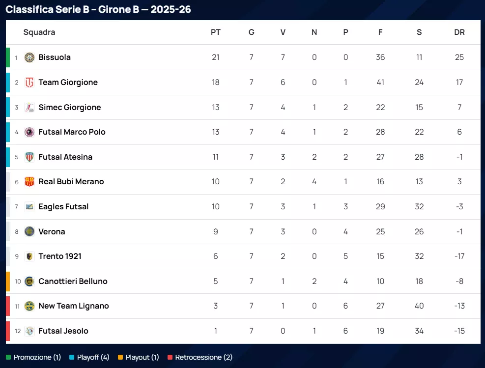Click the New Team Lignano crest icon
This screenshot has height=368, width=485.
(x=29, y=306)
